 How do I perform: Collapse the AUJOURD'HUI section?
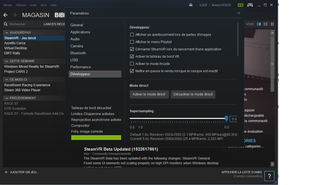coord(7,32)
